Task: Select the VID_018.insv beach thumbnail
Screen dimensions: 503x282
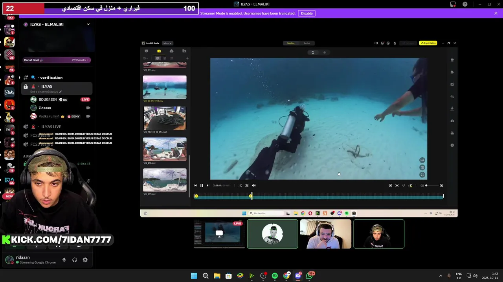Action: [x=165, y=149]
